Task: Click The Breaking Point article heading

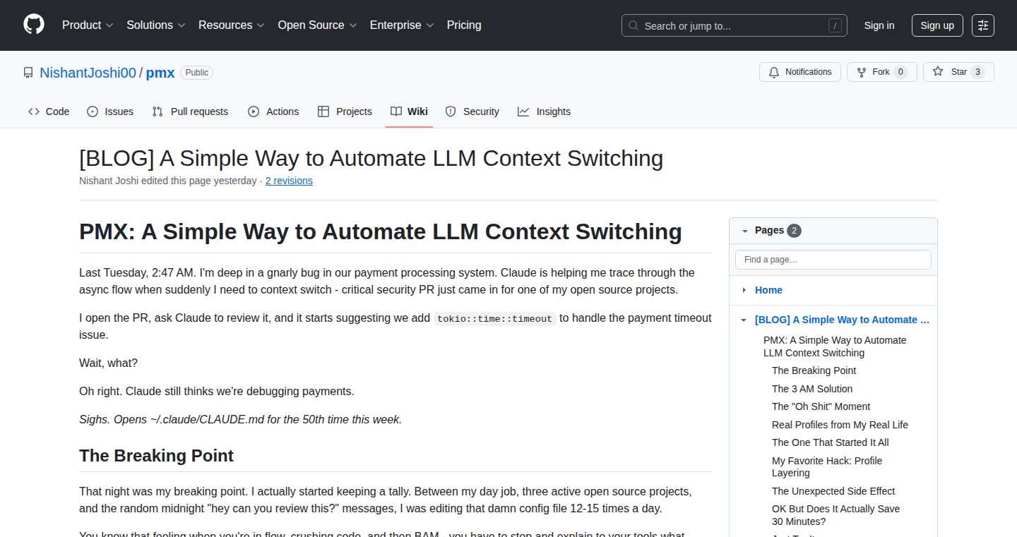Action: coord(156,456)
